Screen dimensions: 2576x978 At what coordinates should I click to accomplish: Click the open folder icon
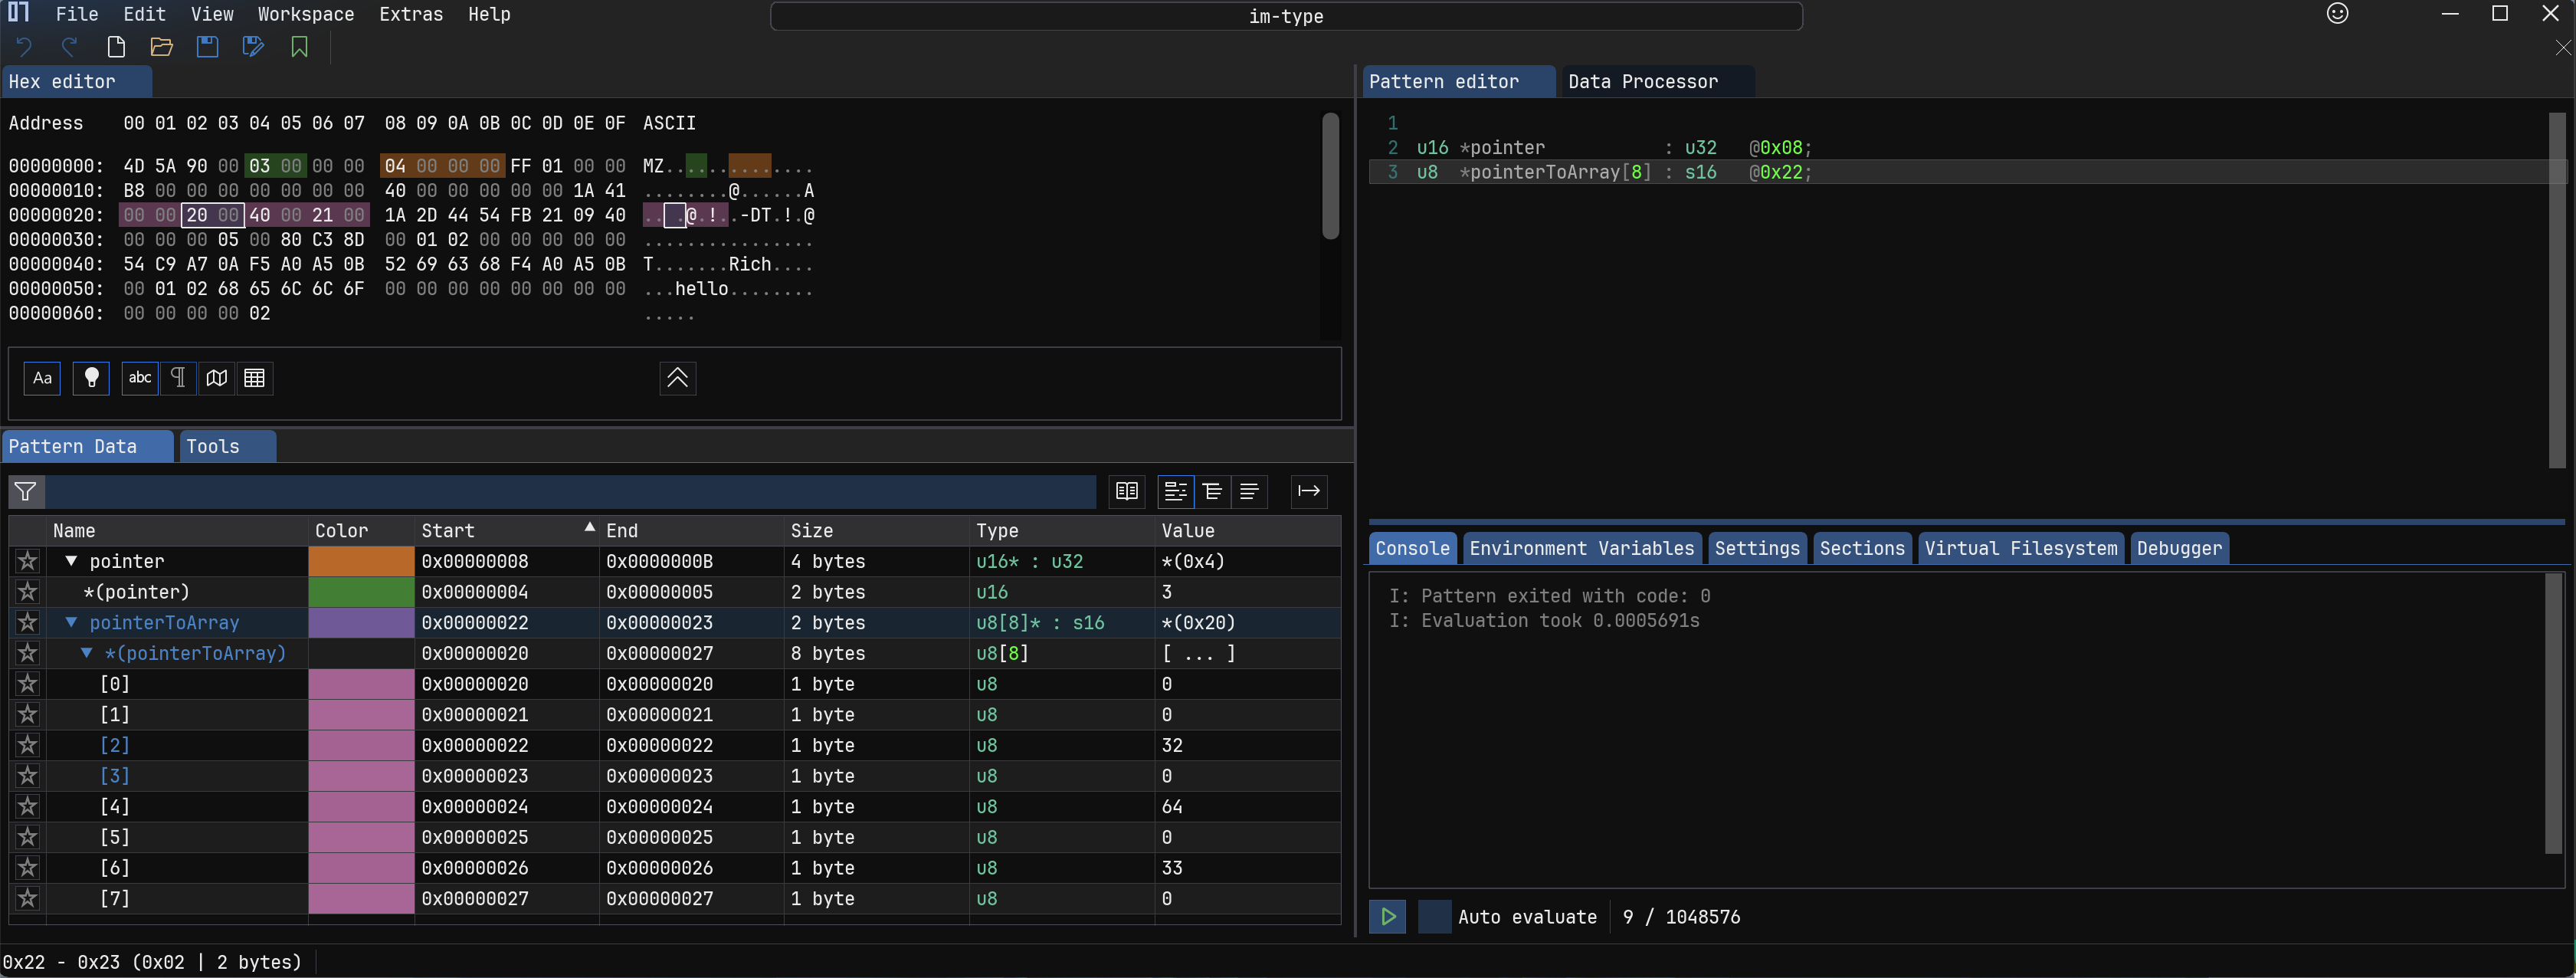[161, 47]
